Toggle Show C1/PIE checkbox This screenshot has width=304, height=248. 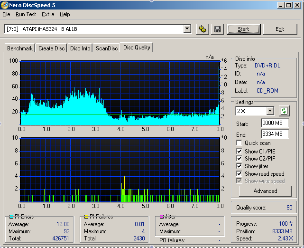240,151
